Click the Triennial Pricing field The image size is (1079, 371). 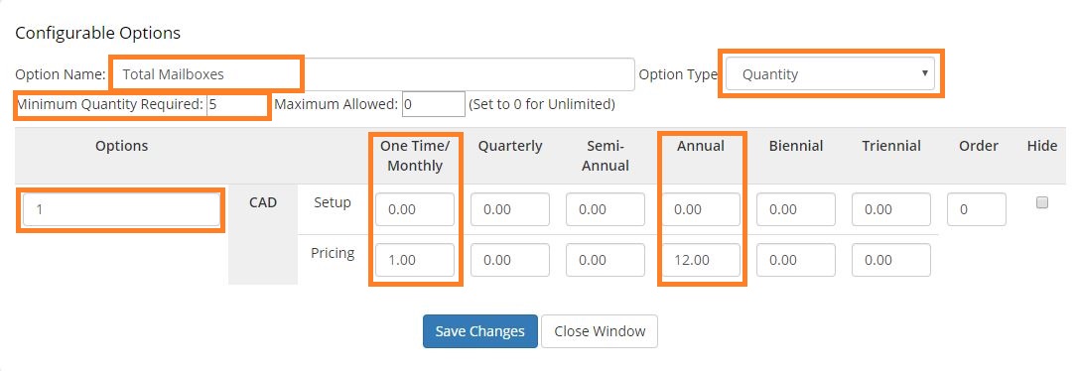[x=891, y=260]
